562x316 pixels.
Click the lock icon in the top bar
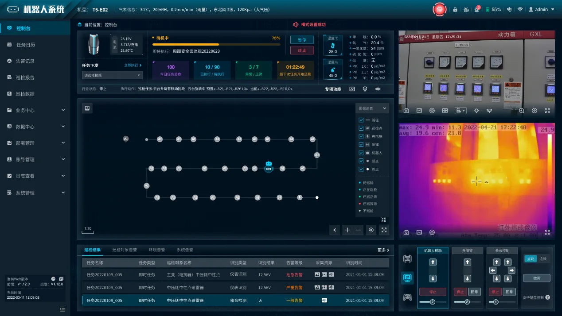pyautogui.click(x=455, y=9)
